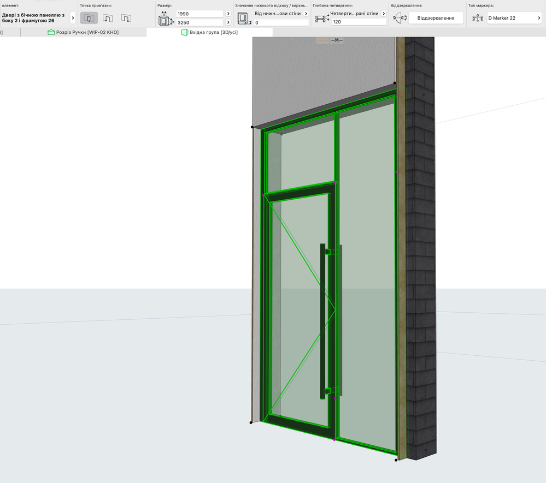This screenshot has width=546, height=483.
Task: Click the cut-line icon above the door
Action: click(337, 40)
